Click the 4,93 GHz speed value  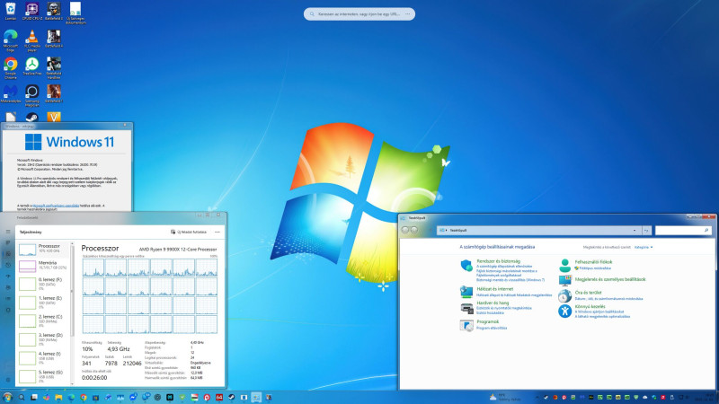tap(119, 349)
